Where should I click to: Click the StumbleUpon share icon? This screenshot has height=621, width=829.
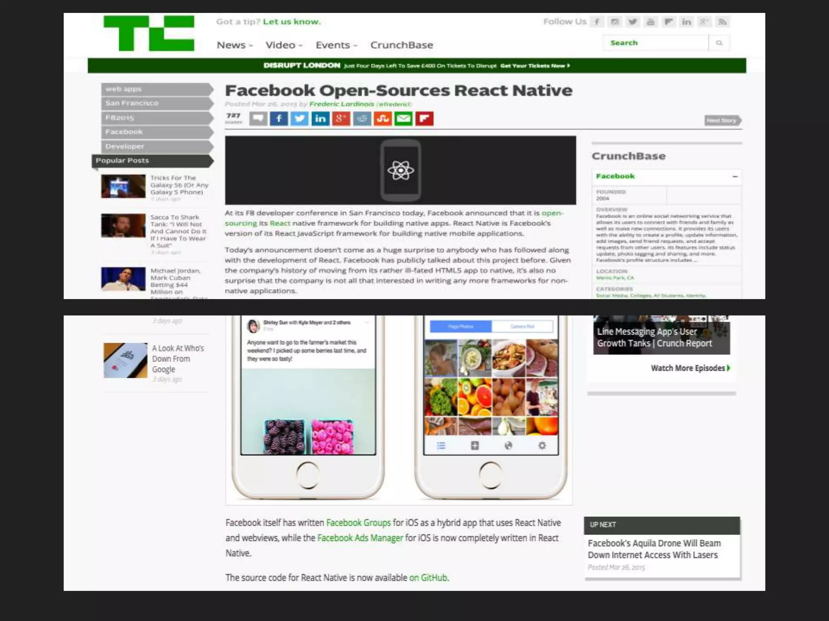(383, 118)
